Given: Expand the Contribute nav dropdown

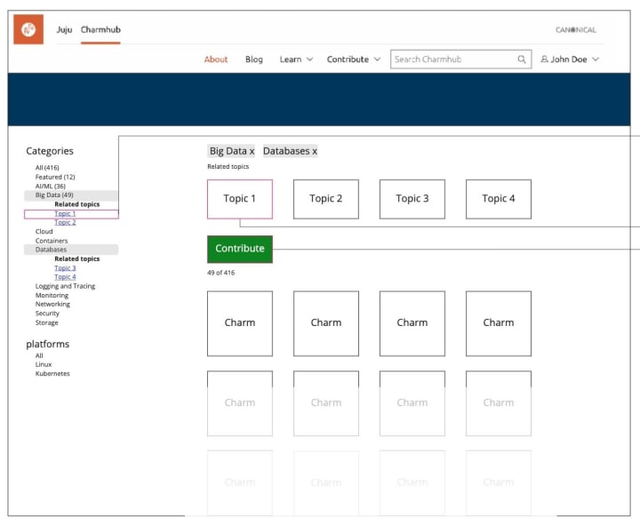Looking at the screenshot, I should pyautogui.click(x=354, y=60).
